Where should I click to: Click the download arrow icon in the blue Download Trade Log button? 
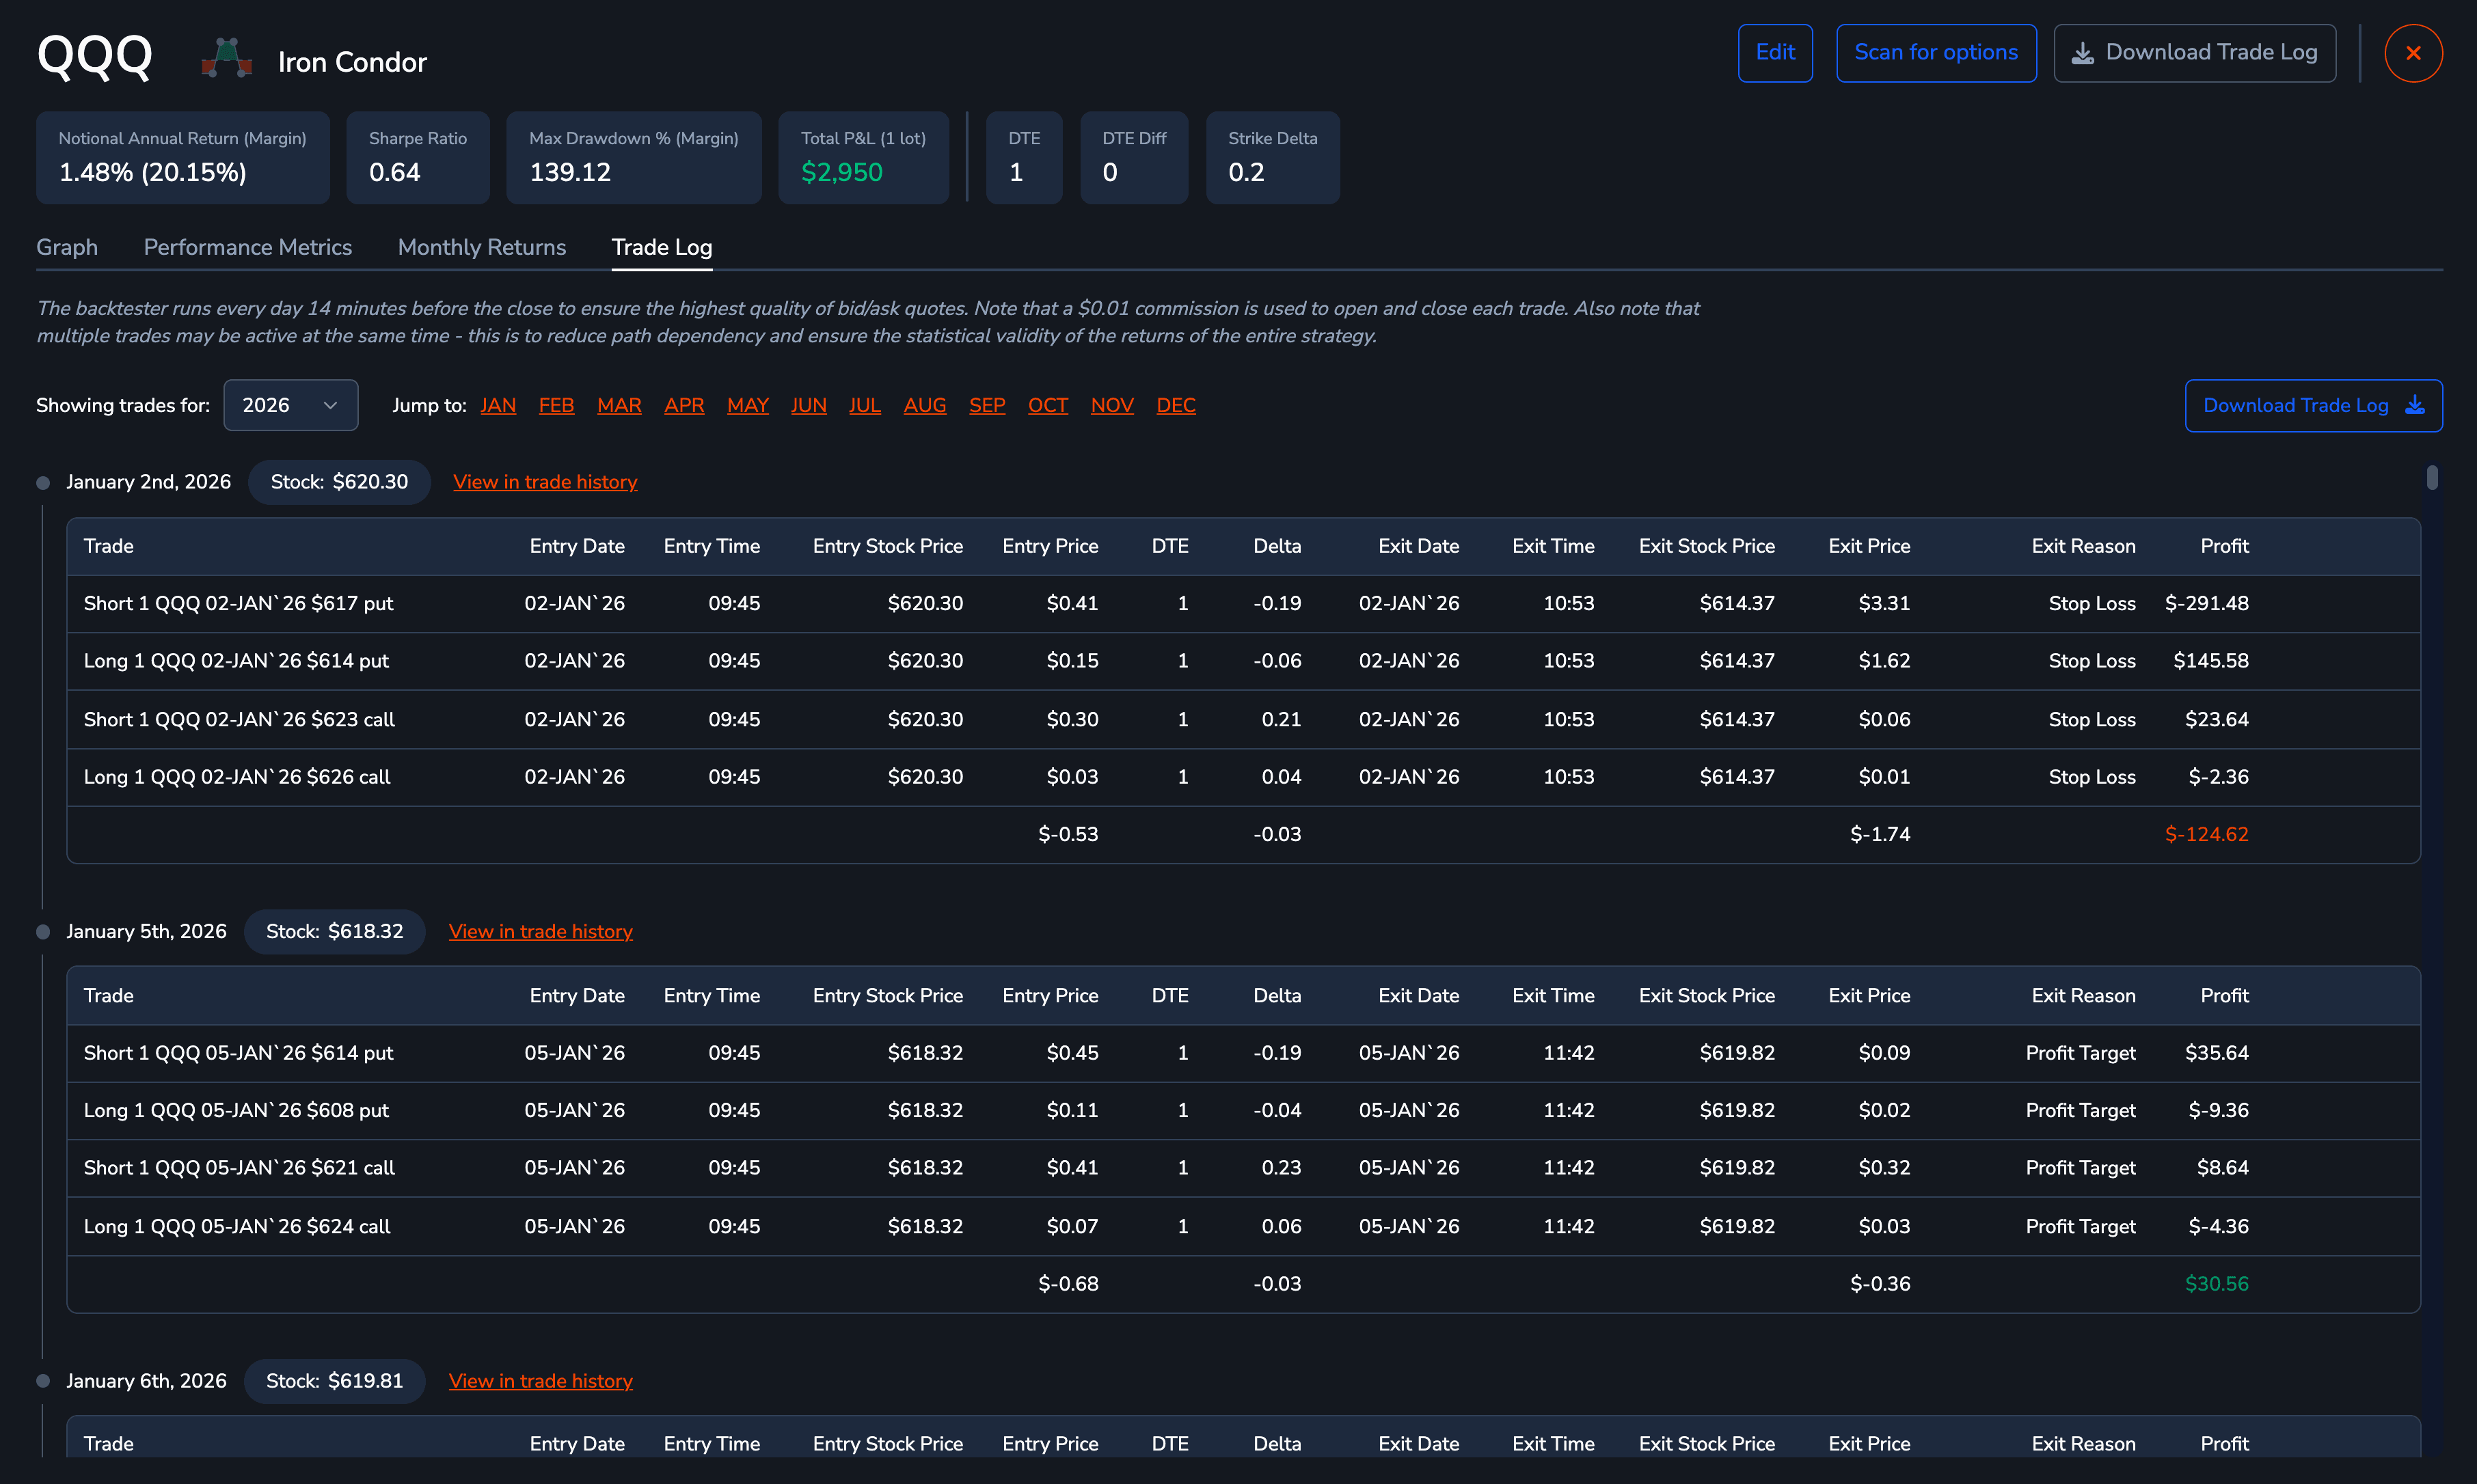click(2415, 405)
